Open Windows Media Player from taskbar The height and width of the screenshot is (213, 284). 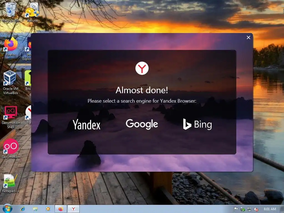(48, 209)
